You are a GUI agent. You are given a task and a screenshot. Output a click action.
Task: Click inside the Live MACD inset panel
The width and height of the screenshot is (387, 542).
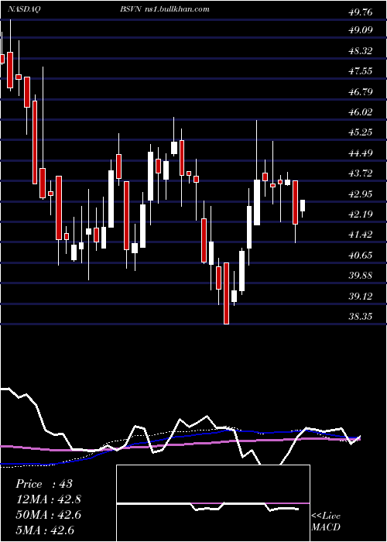click(x=213, y=503)
